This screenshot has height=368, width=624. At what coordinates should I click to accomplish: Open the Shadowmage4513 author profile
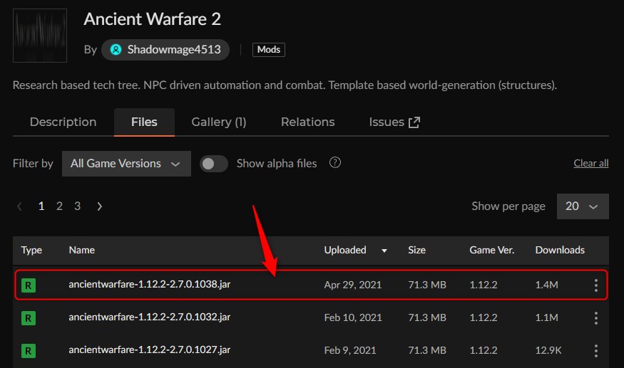165,50
